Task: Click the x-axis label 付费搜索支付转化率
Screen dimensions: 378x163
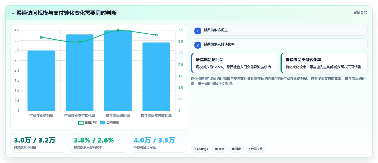Action: pyautogui.click(x=80, y=115)
